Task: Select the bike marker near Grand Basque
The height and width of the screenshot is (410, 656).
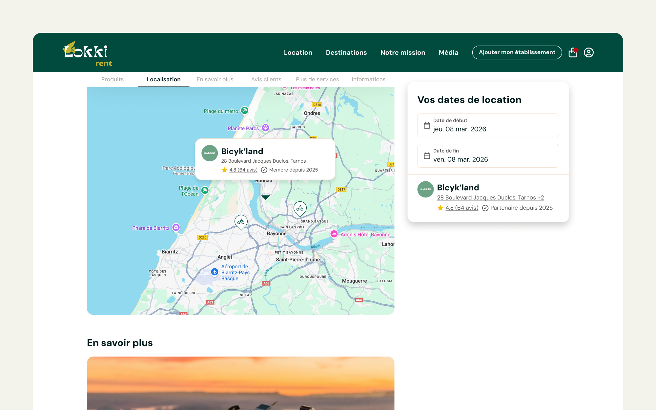Action: click(300, 209)
